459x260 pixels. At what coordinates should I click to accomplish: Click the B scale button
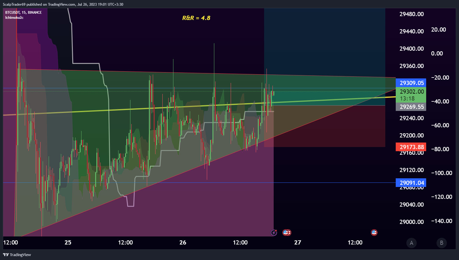pyautogui.click(x=442, y=243)
